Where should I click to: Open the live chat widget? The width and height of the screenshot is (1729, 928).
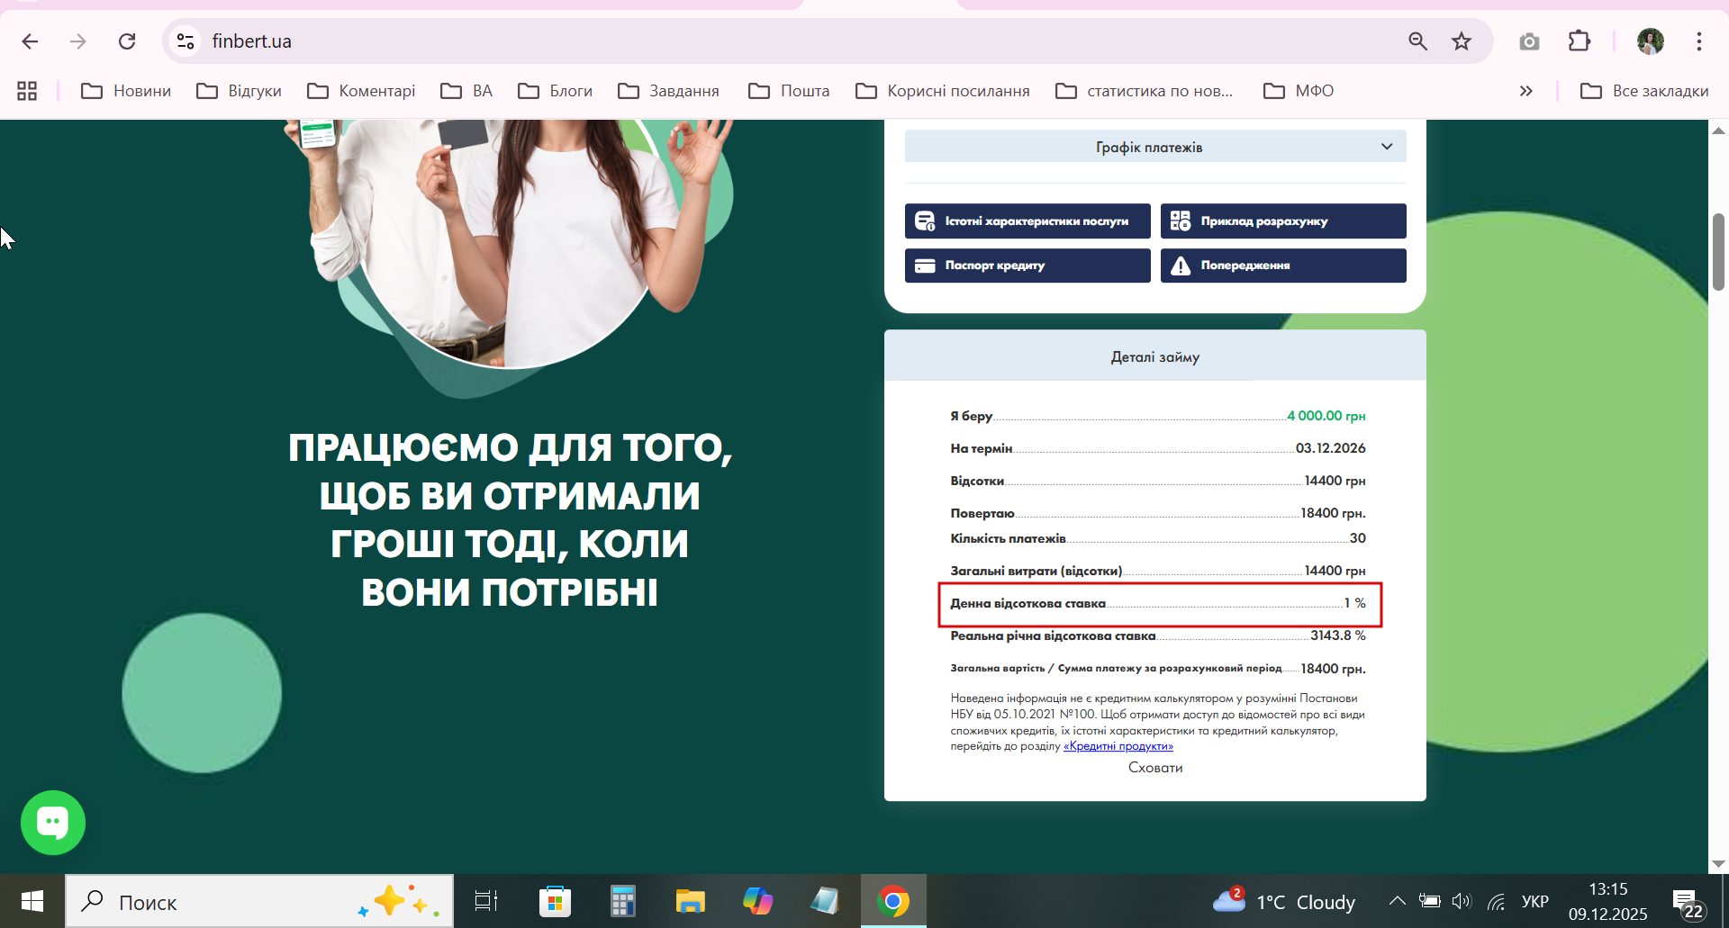pos(53,823)
